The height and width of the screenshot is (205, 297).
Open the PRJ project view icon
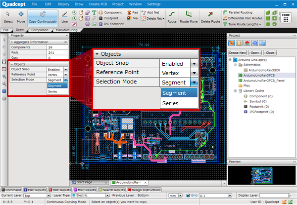[232, 43]
